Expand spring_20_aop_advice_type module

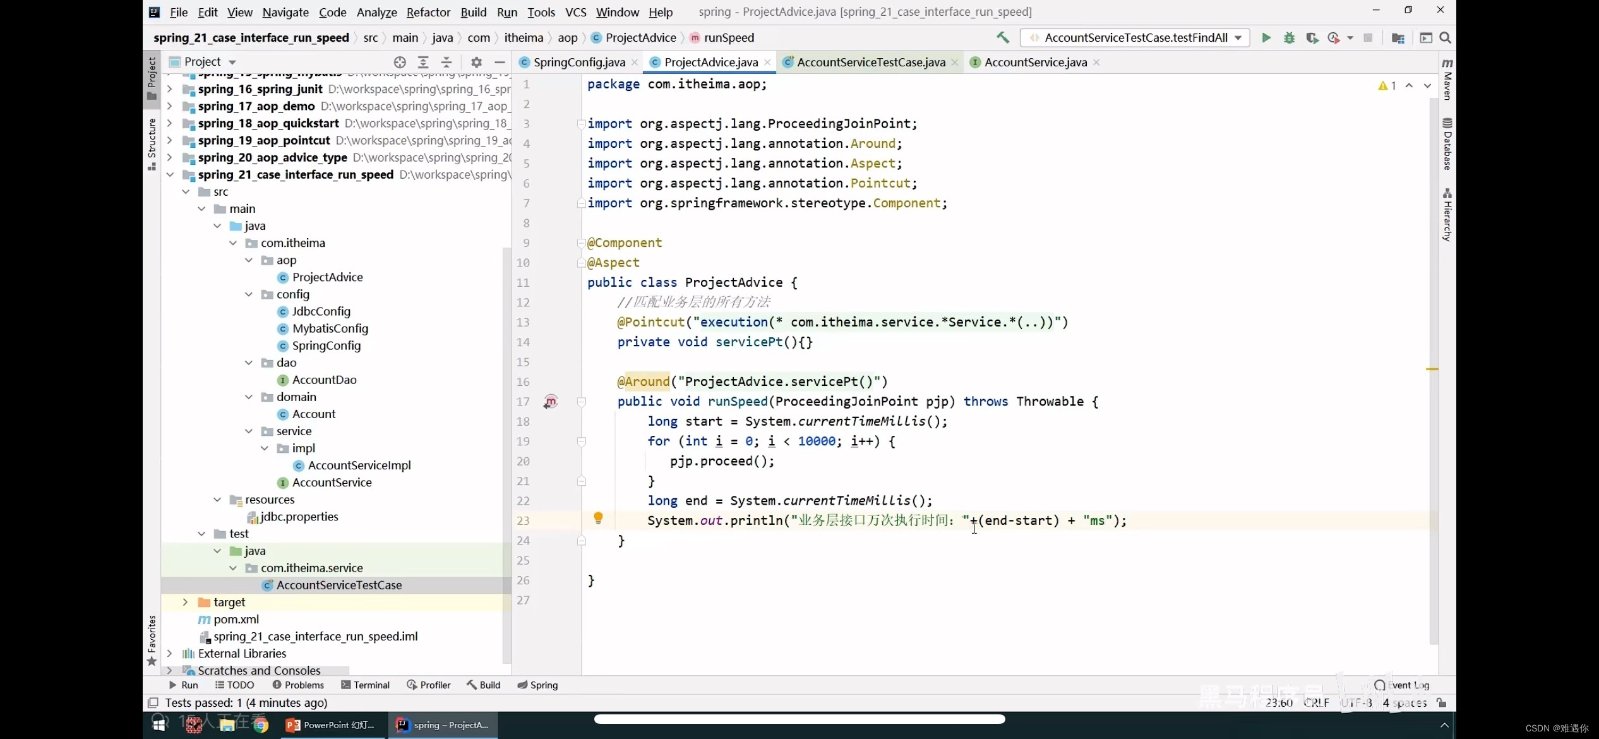click(x=170, y=158)
